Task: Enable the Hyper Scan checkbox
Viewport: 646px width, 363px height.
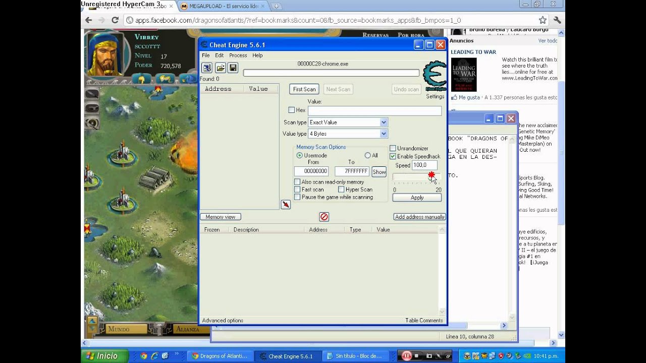Action: tap(341, 190)
